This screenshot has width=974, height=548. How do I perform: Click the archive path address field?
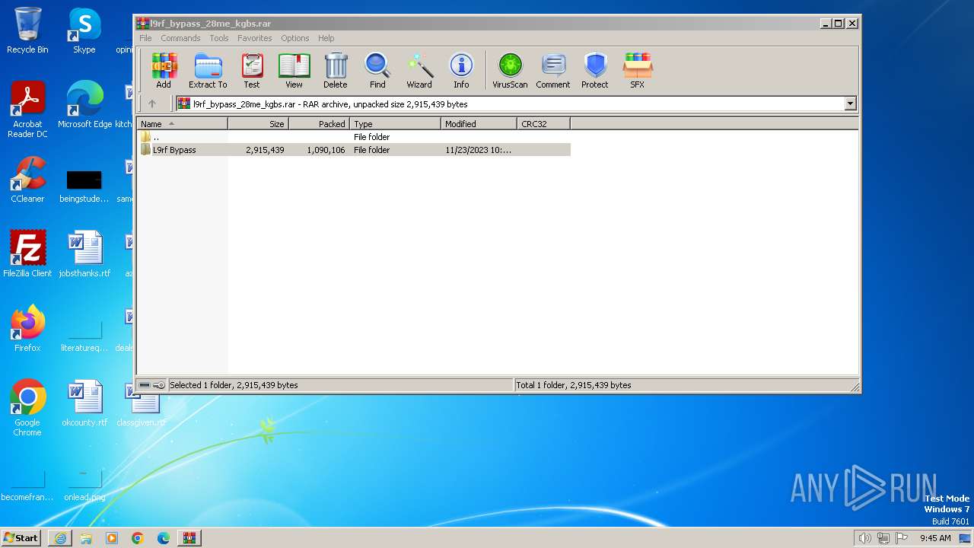pos(510,104)
